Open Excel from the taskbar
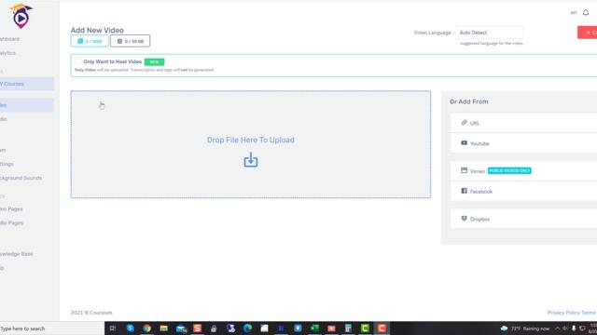 point(314,328)
